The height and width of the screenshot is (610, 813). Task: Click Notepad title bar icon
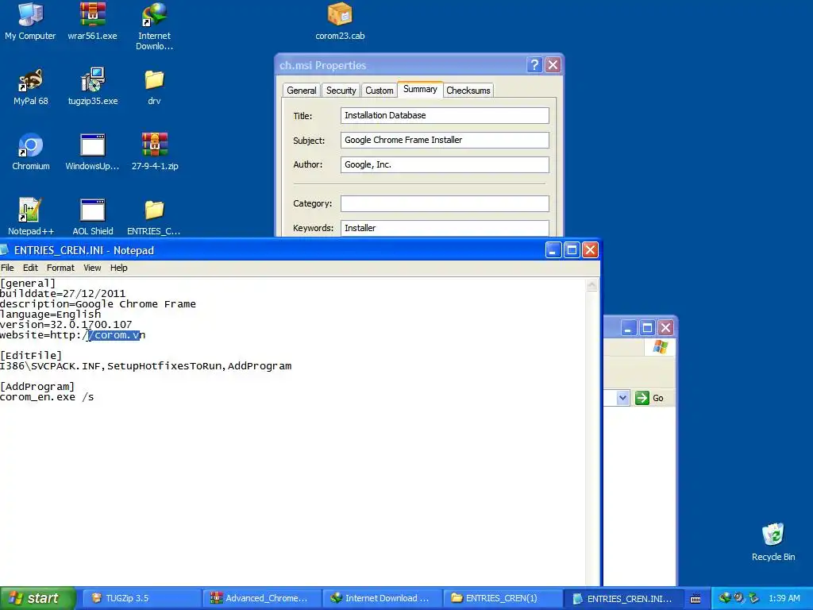5,250
